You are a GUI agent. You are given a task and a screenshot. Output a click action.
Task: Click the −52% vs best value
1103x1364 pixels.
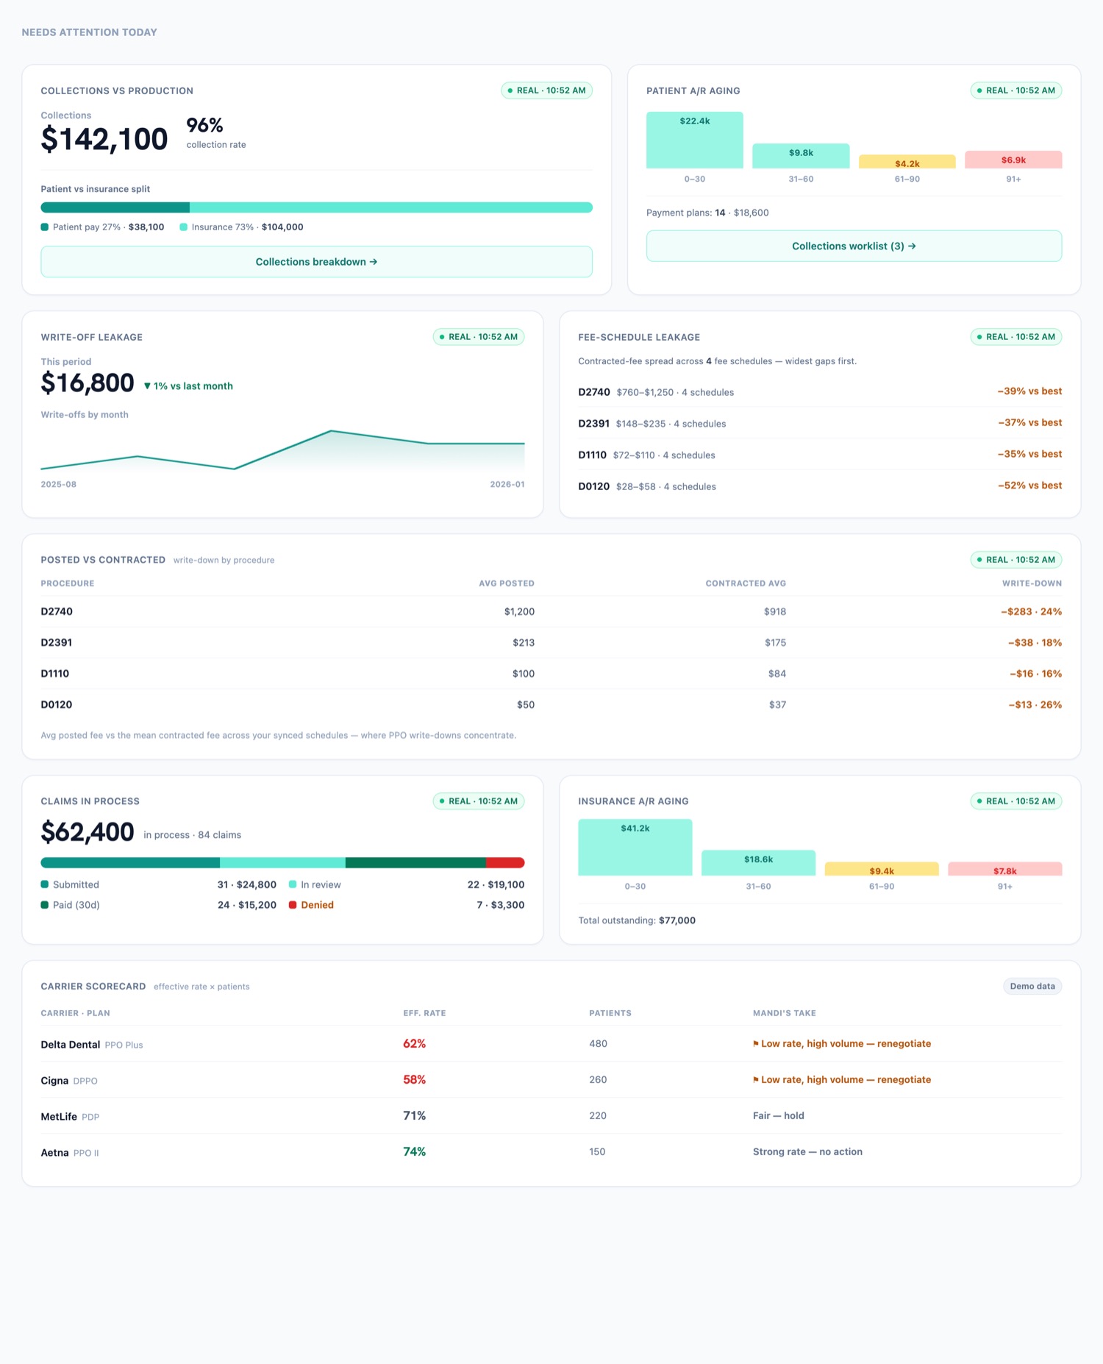(x=1029, y=486)
